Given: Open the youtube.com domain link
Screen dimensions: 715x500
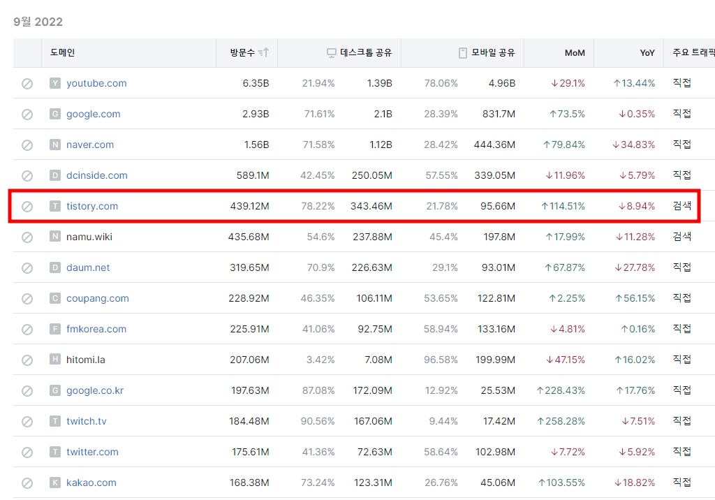Looking at the screenshot, I should pyautogui.click(x=96, y=84).
